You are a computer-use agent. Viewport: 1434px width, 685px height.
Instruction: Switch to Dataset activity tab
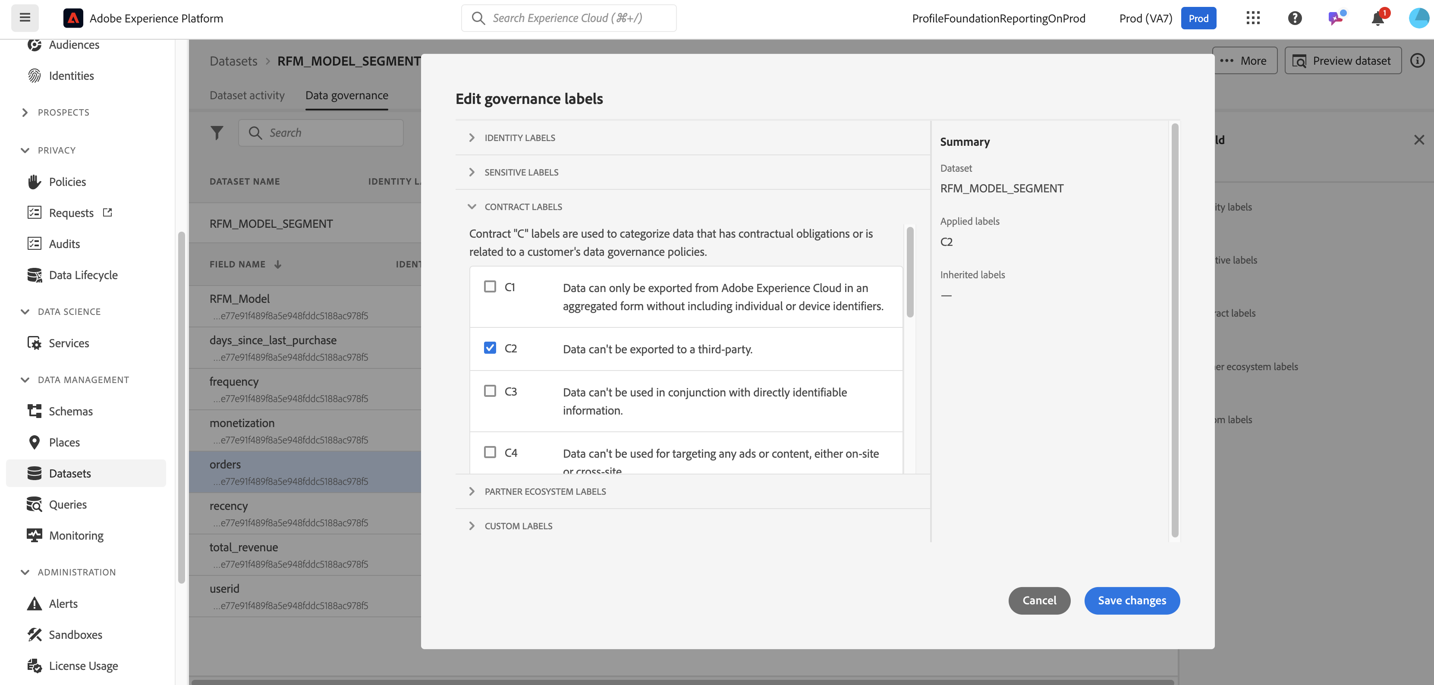(247, 95)
